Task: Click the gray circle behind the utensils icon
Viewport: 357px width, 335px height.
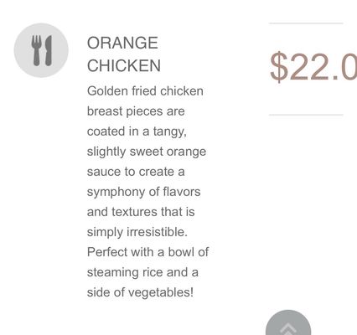Action: tap(41, 50)
